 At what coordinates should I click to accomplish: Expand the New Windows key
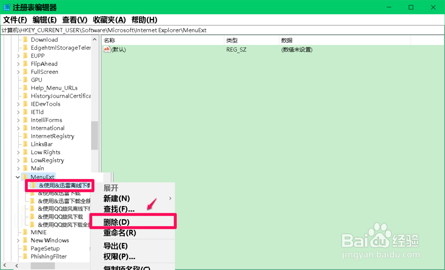18,241
